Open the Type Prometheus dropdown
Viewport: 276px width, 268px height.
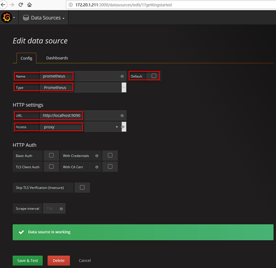pos(83,88)
